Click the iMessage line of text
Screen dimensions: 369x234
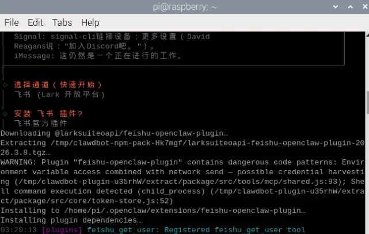click(x=98, y=56)
